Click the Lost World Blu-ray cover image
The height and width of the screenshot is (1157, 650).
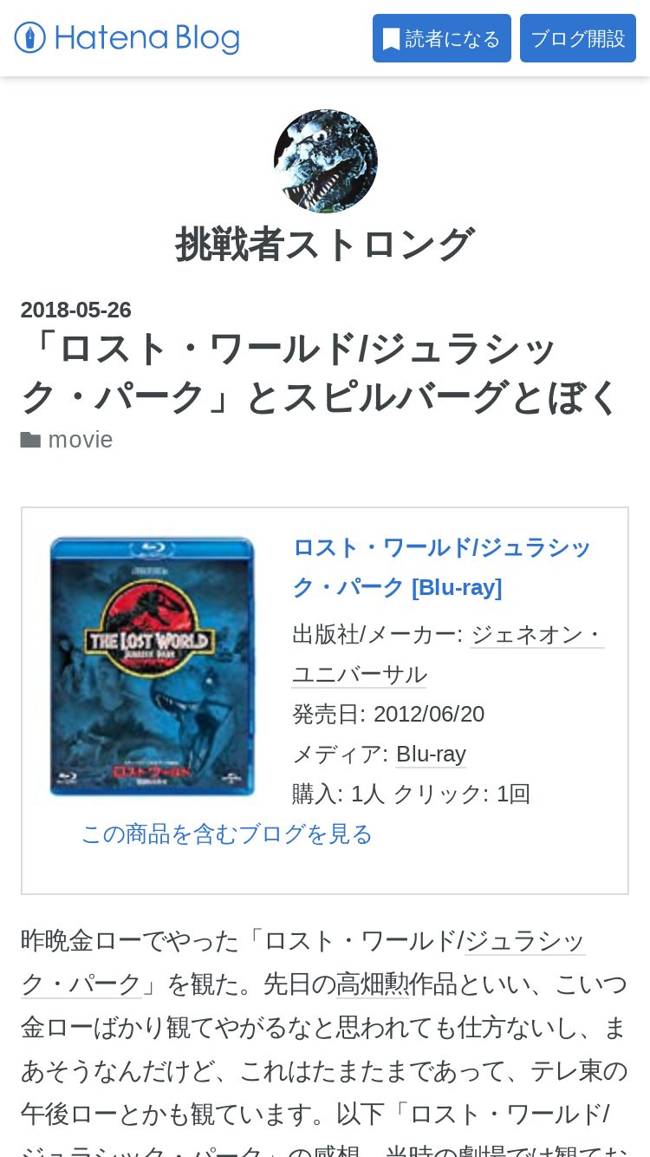(x=153, y=666)
